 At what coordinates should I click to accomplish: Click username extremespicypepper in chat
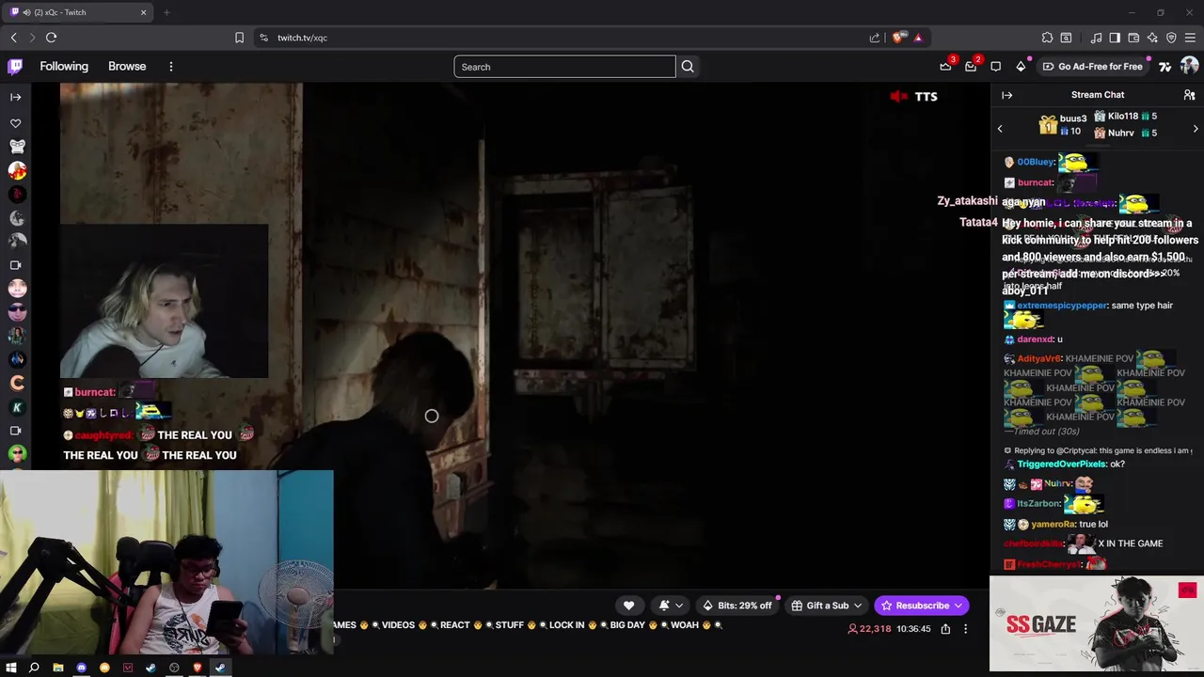(x=1062, y=306)
